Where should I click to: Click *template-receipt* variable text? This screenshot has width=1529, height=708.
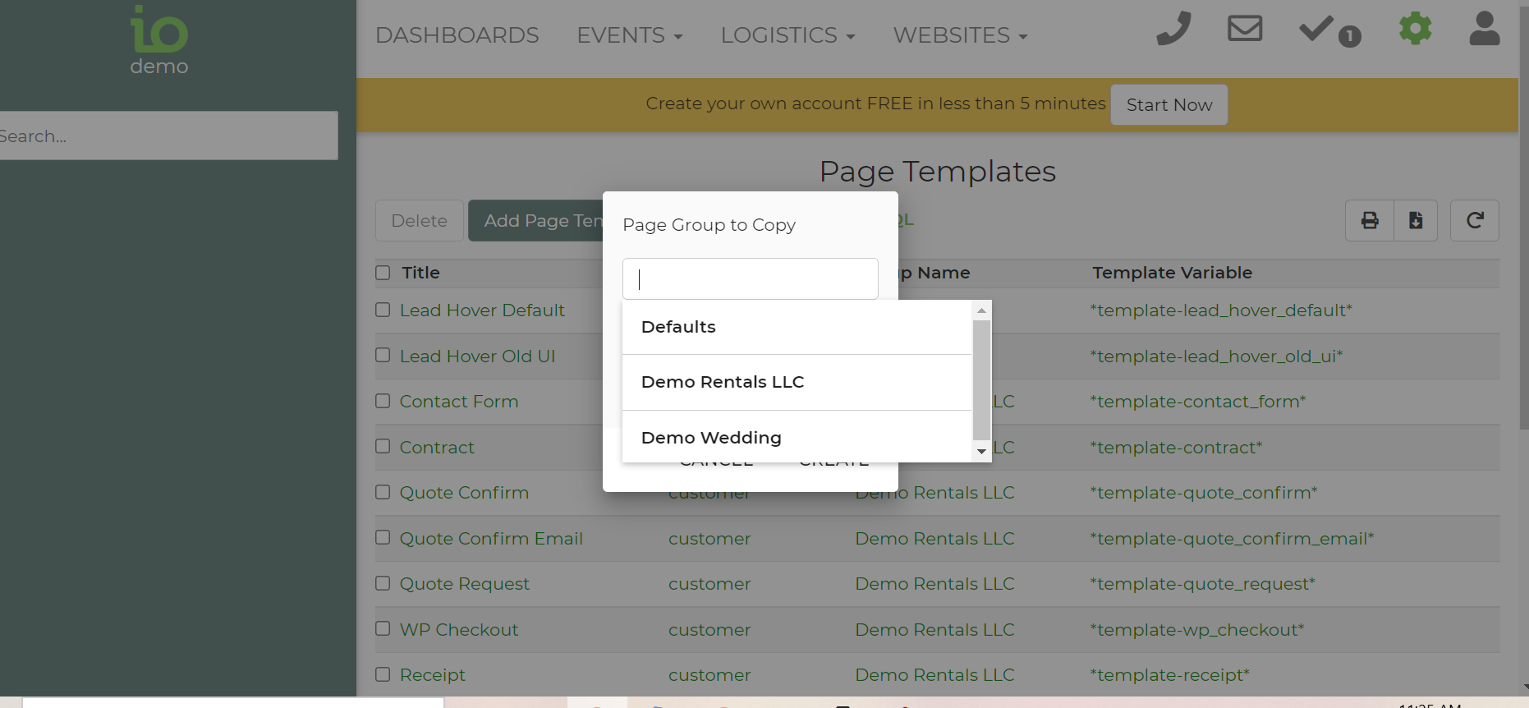coord(1169,675)
